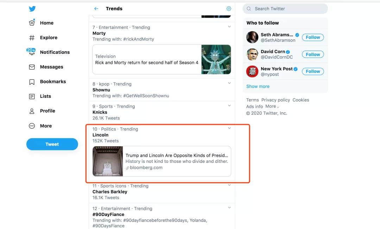Open the Ads info link
The width and height of the screenshot is (380, 229).
tap(254, 106)
